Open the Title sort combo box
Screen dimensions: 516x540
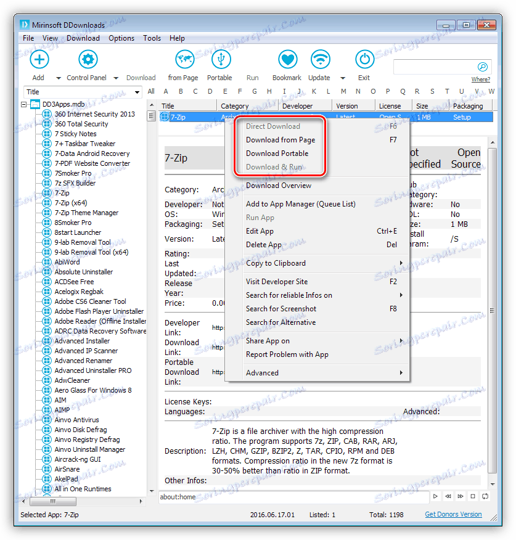pos(83,92)
